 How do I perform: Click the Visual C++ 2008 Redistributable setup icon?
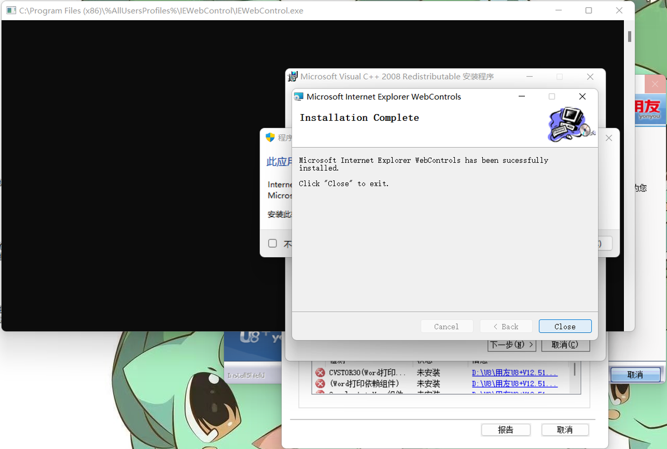(x=293, y=77)
